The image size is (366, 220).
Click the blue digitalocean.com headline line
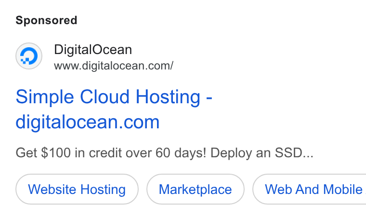(x=88, y=122)
